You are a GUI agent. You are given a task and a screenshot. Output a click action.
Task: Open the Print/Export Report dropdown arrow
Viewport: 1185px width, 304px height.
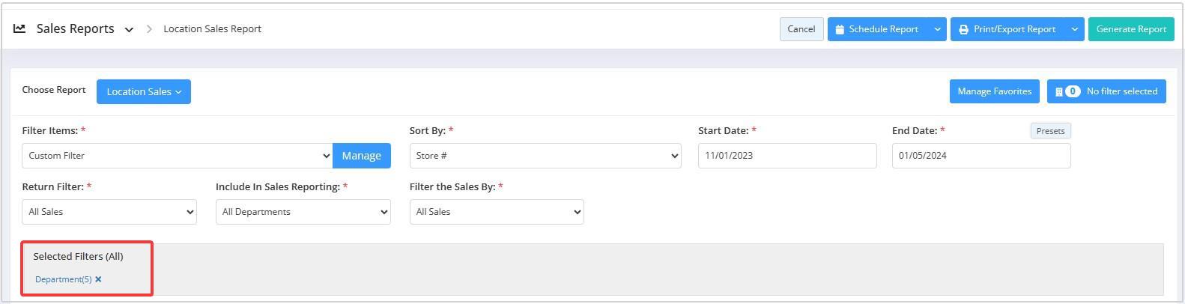[x=1075, y=29]
